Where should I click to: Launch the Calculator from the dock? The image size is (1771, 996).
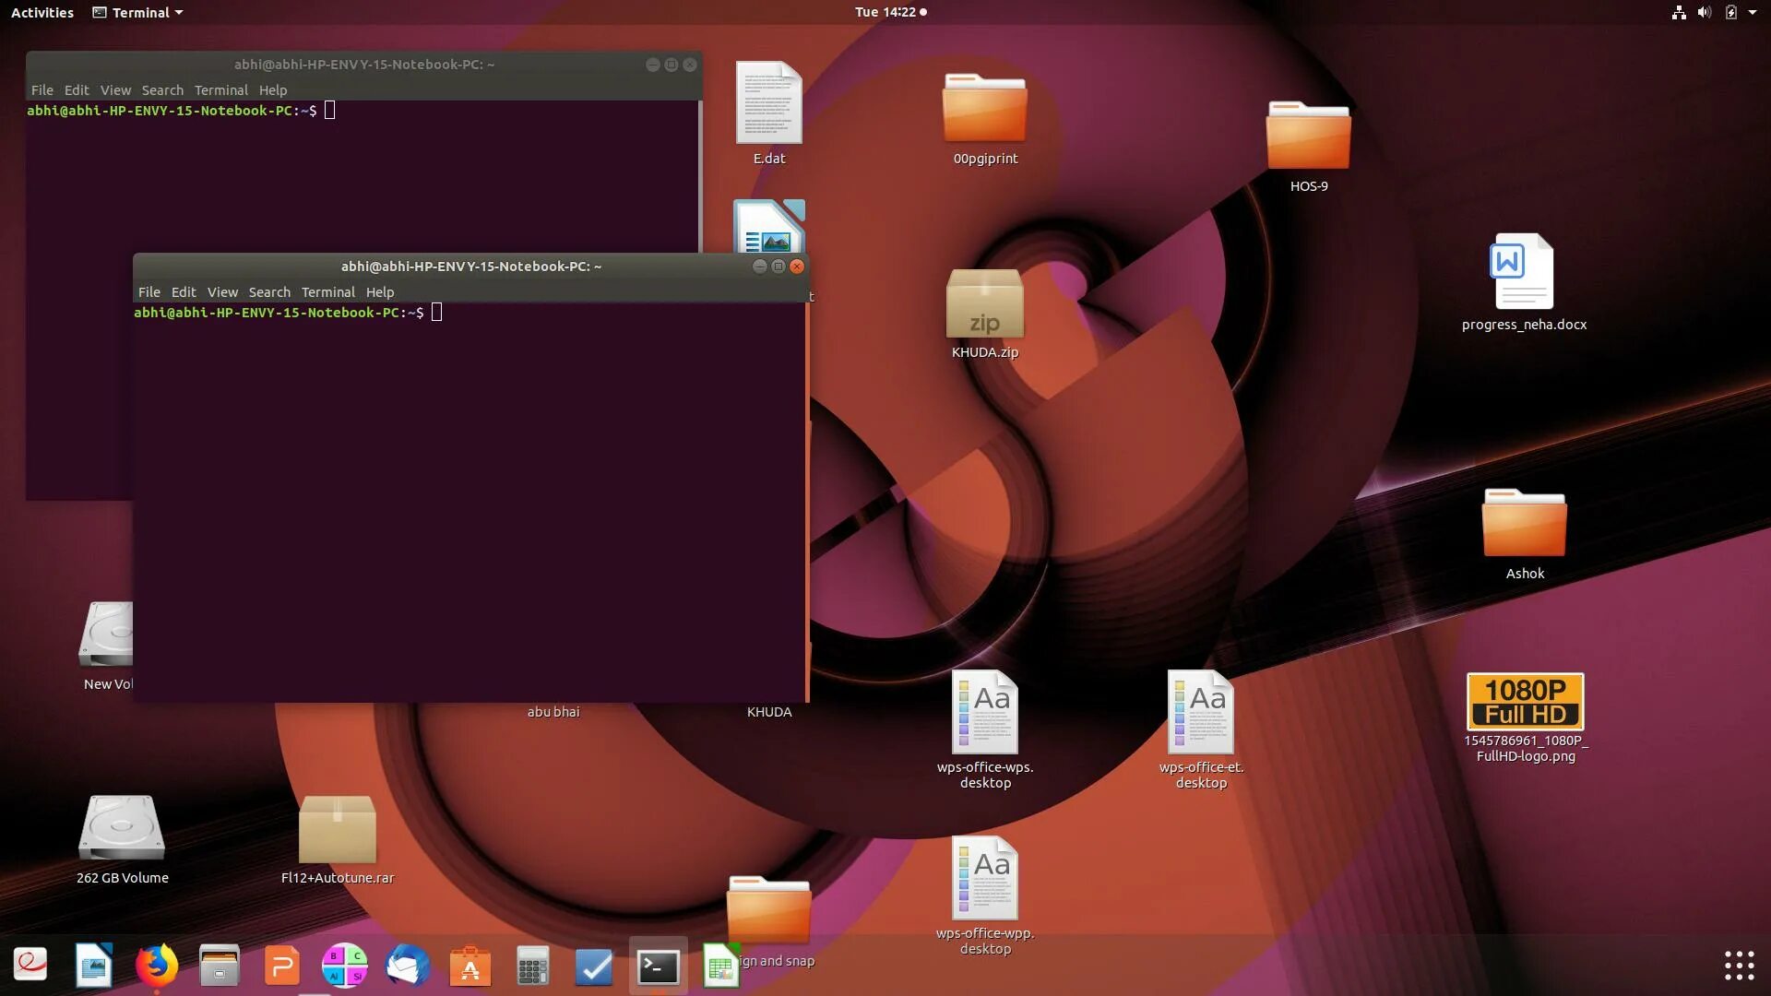click(532, 966)
